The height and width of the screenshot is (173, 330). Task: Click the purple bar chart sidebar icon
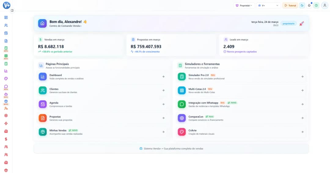point(6,71)
